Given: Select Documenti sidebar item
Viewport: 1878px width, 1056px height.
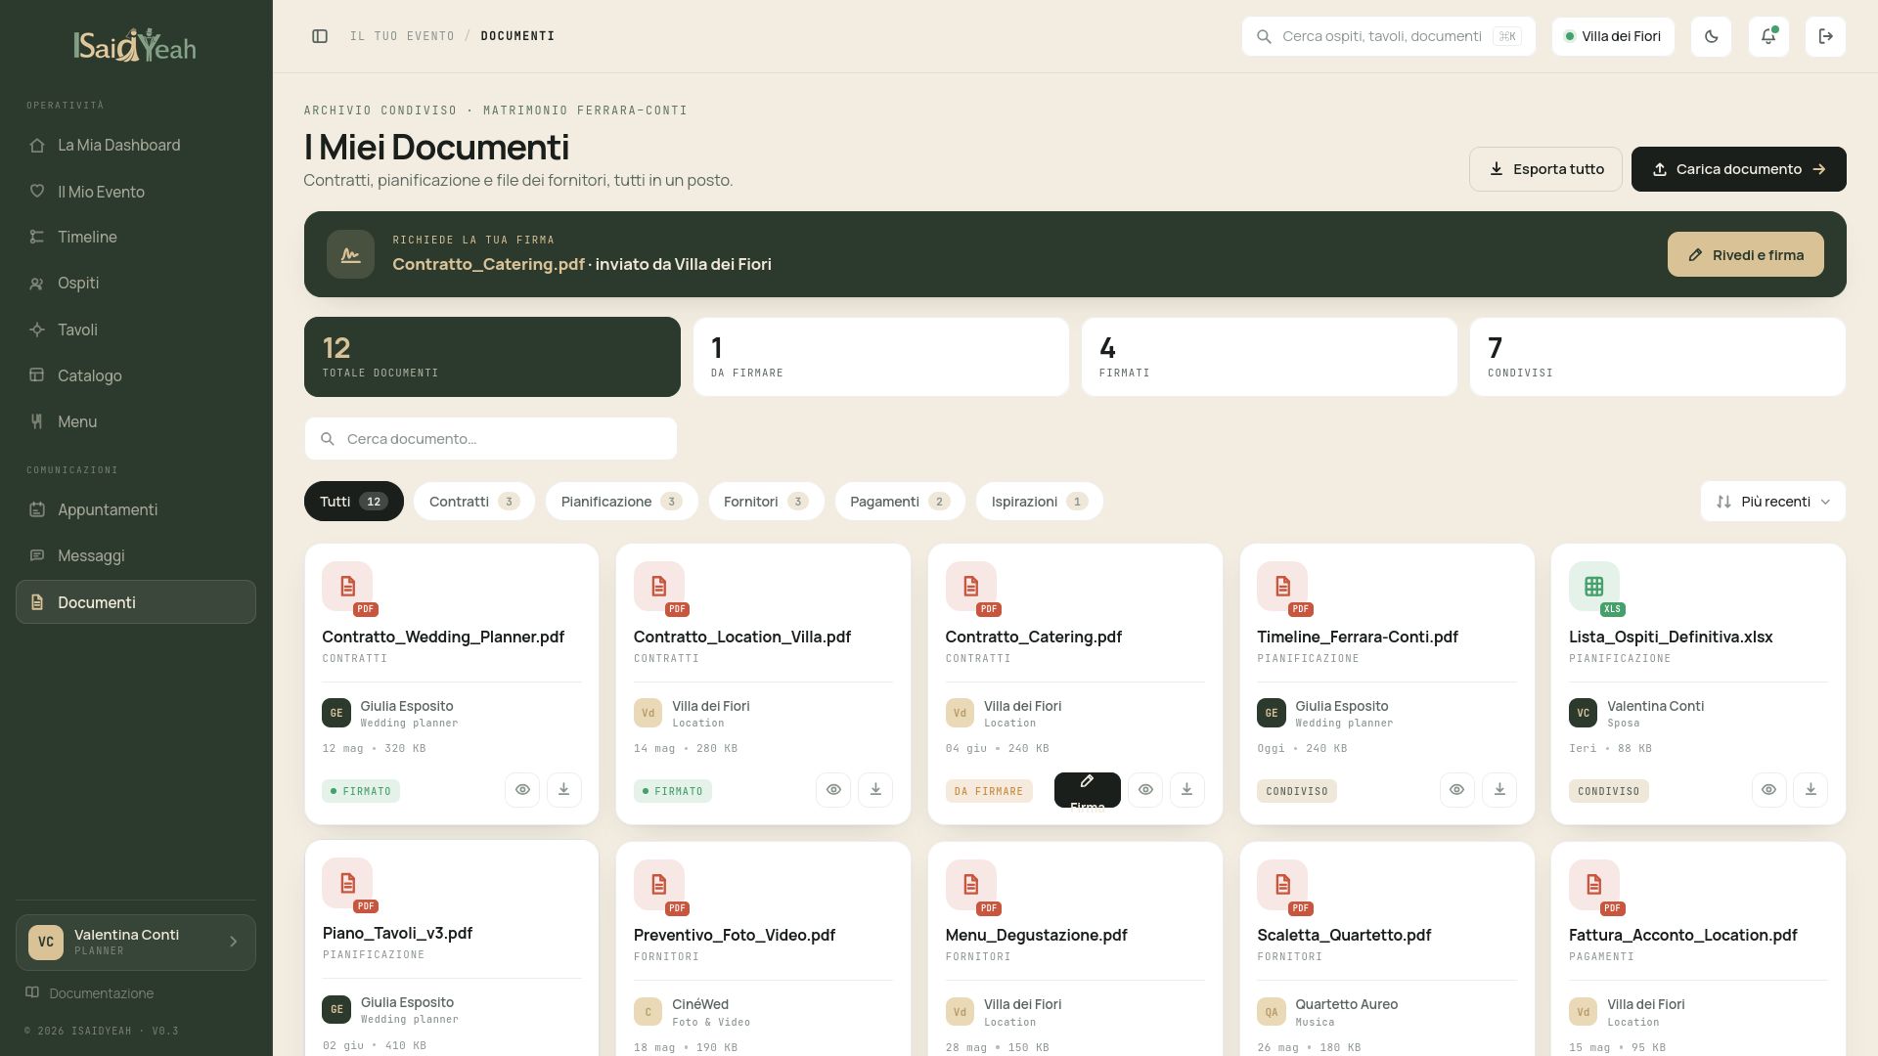Looking at the screenshot, I should 136,602.
